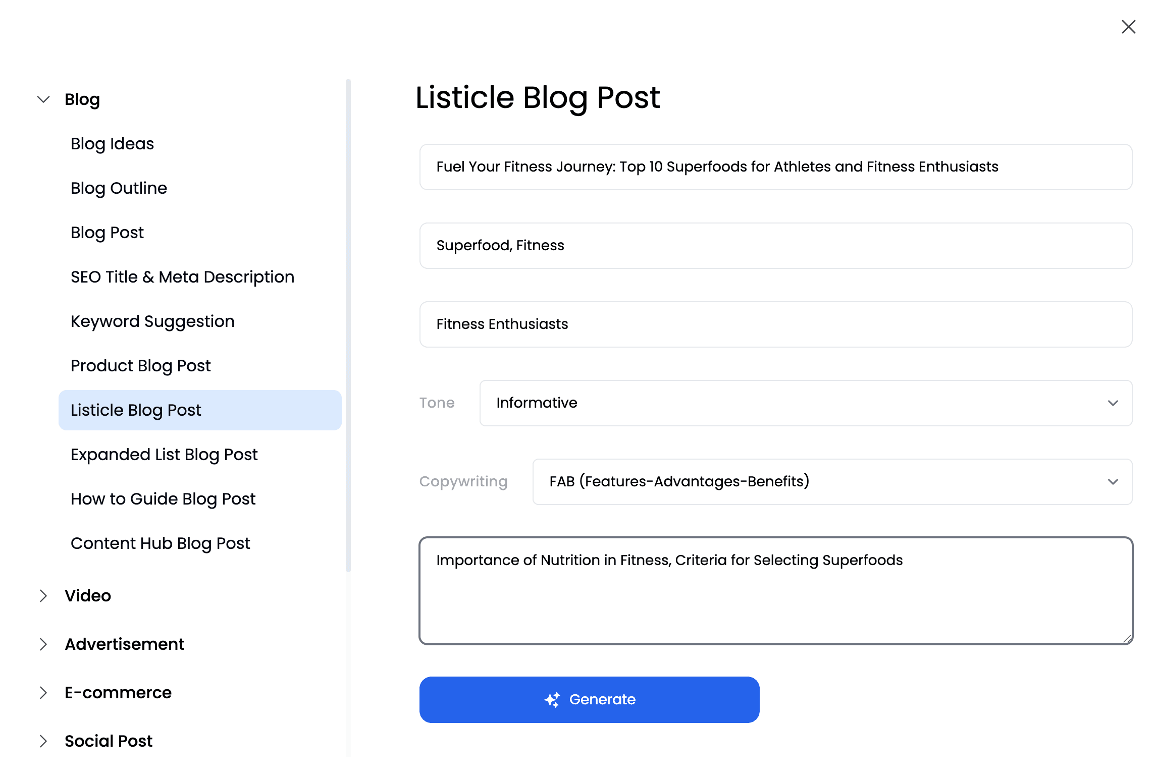
Task: Select Blog Ideas menu item
Action: (113, 144)
